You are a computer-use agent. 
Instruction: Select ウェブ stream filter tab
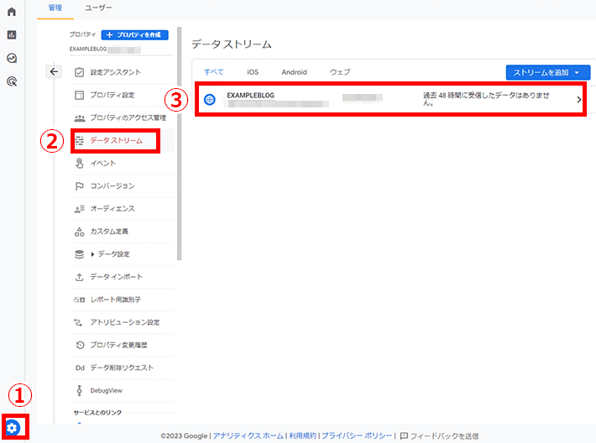[340, 72]
